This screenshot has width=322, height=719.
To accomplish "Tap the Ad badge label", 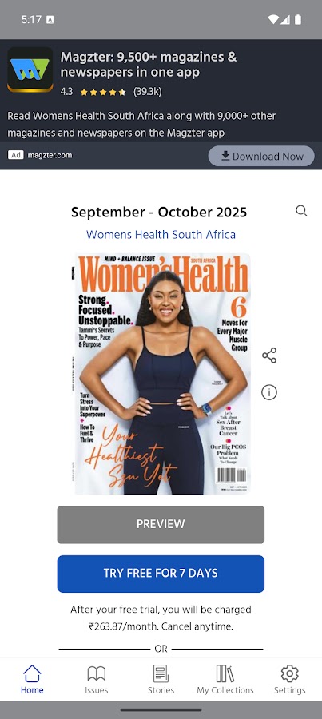I will [x=16, y=155].
